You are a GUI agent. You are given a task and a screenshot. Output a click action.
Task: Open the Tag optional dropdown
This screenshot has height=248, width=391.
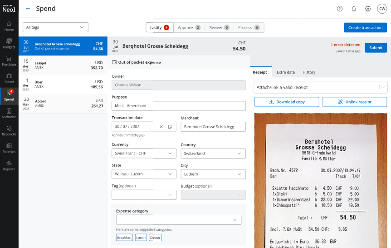[x=144, y=195]
